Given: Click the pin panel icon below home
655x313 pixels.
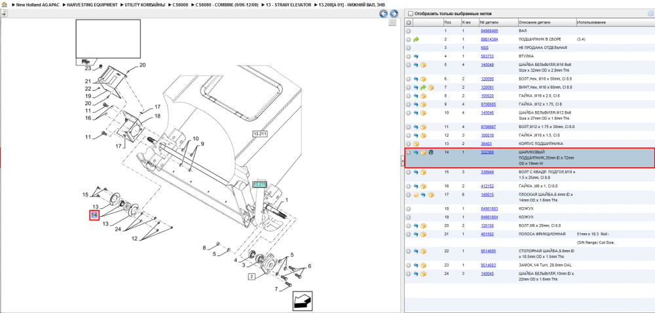Looking at the screenshot, I should tap(4, 13).
